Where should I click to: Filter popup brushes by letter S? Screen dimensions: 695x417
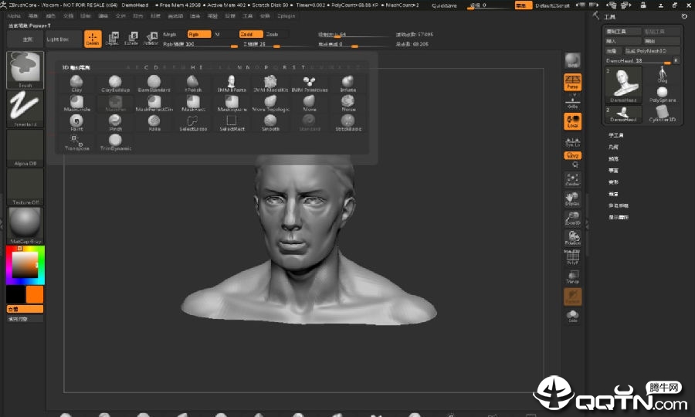tap(293, 67)
